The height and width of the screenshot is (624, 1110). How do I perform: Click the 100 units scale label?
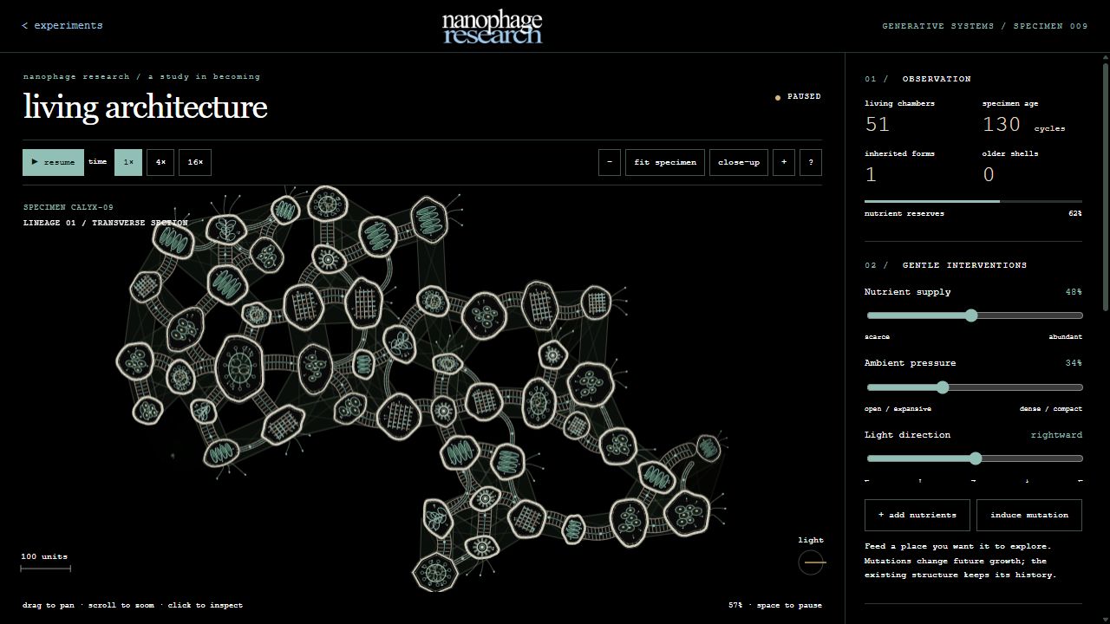tap(44, 556)
